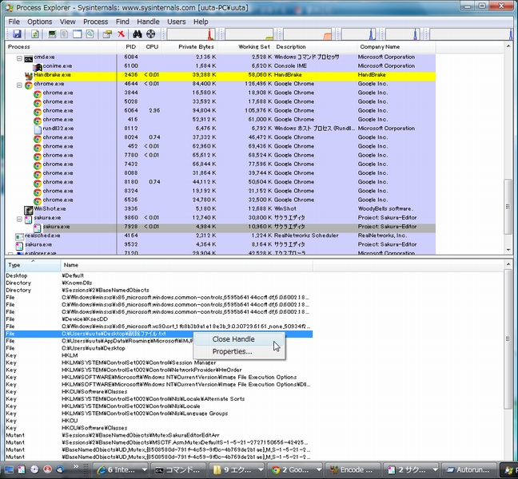The image size is (518, 479).
Task: Click the Handbrake.exe pineapple icon
Action: (29, 76)
